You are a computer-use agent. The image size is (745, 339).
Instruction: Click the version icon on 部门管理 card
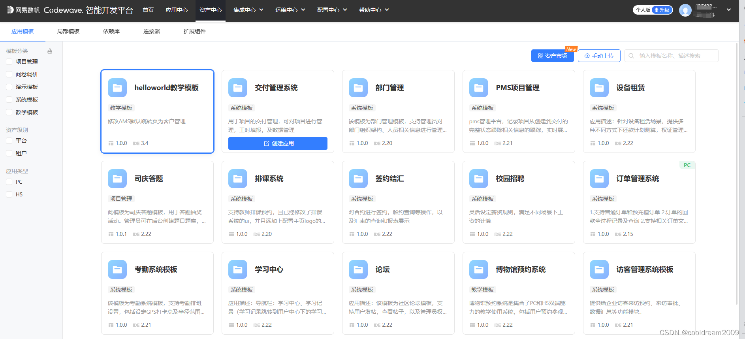(352, 143)
